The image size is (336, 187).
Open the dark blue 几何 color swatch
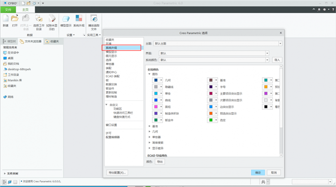click(x=157, y=80)
